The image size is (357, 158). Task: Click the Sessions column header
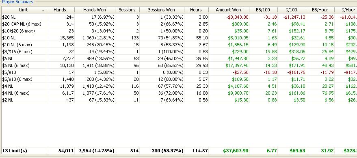127,10
